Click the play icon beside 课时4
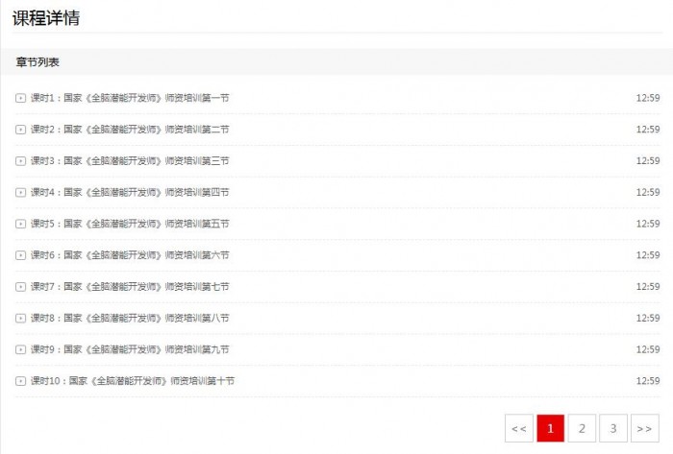This screenshot has width=673, height=454. point(20,192)
